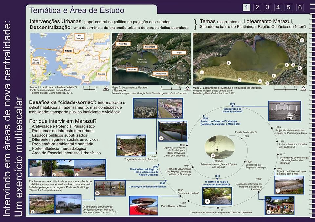Viewport: 315px width, 222px height.
Task: View Ponte Rio-Niterói black-and-white photo
Action: coord(285,111)
